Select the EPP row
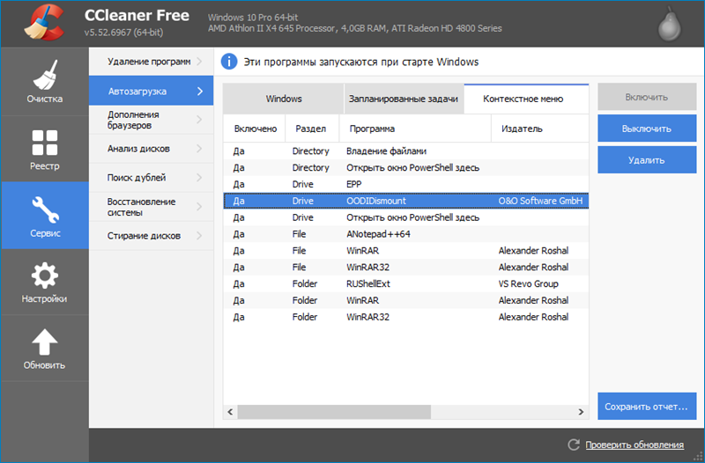The width and height of the screenshot is (705, 463). click(406, 184)
